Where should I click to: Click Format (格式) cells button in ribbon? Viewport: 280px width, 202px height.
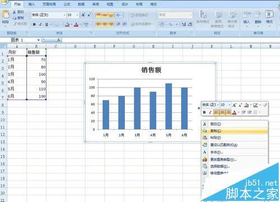(x=269, y=19)
